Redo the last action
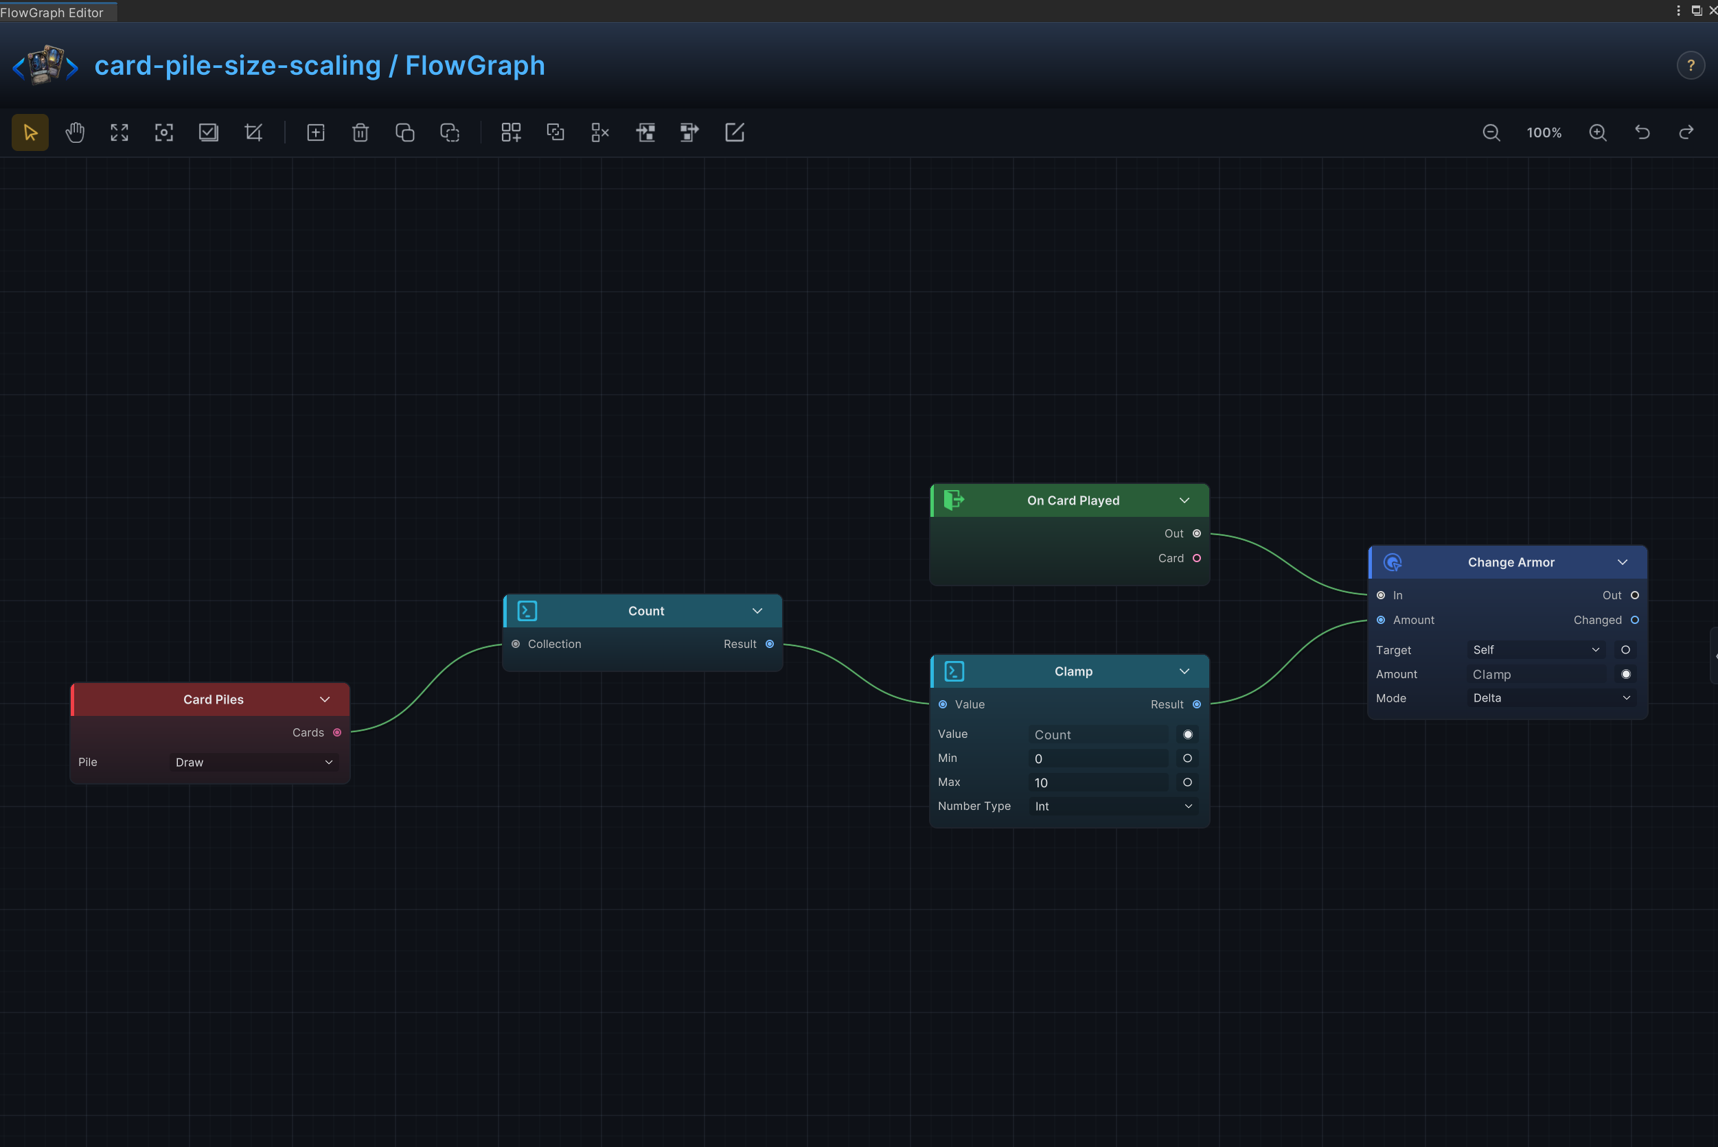 [x=1686, y=132]
